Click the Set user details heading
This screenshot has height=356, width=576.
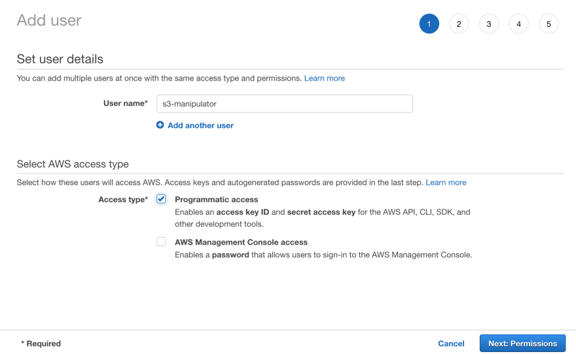pyautogui.click(x=60, y=59)
